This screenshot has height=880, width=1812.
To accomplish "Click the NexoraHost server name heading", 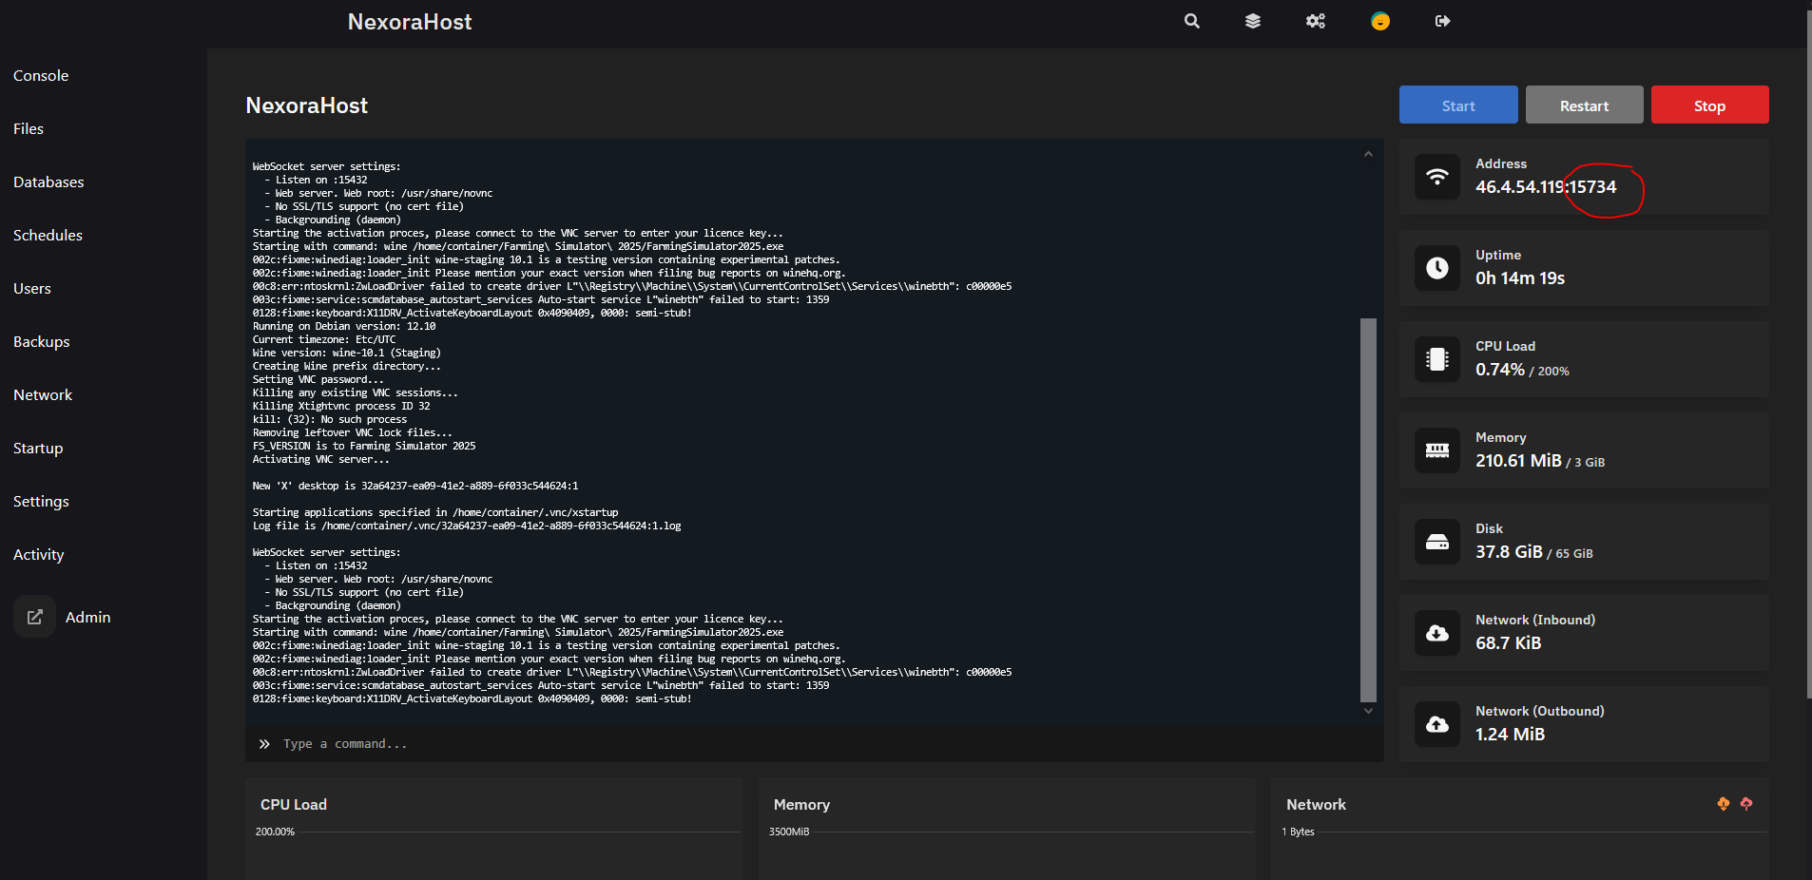I will point(306,105).
